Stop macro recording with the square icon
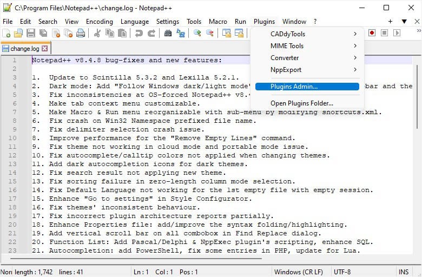422x277 pixels. pos(384,33)
